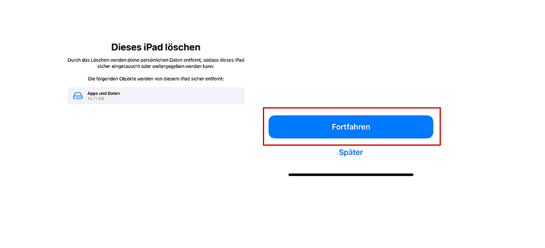Tap the drive symbol in the grey row
Screen dimensions: 545x248
tap(78, 96)
